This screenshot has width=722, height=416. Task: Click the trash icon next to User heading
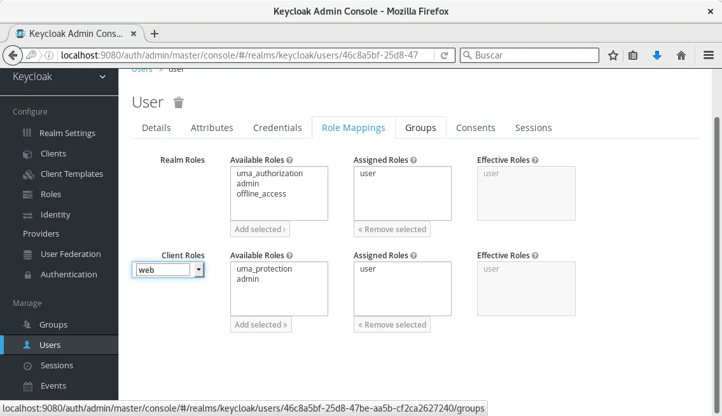click(x=179, y=102)
